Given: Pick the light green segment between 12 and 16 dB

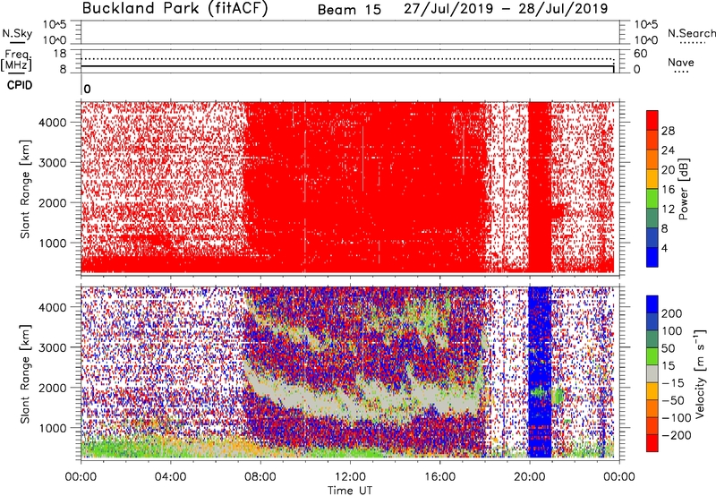Looking at the screenshot, I should pyautogui.click(x=652, y=198).
